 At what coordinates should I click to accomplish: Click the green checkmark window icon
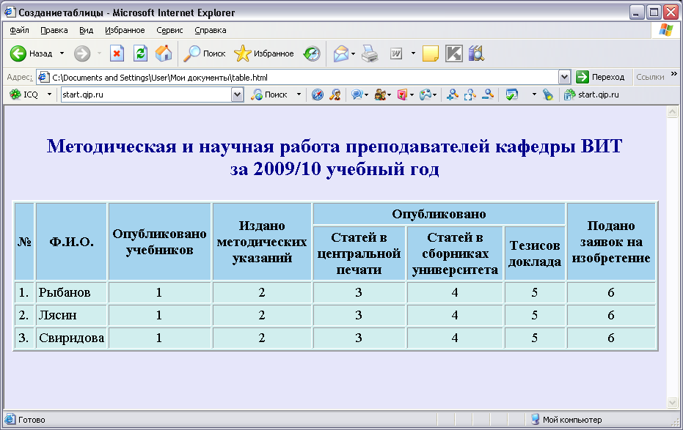[512, 94]
